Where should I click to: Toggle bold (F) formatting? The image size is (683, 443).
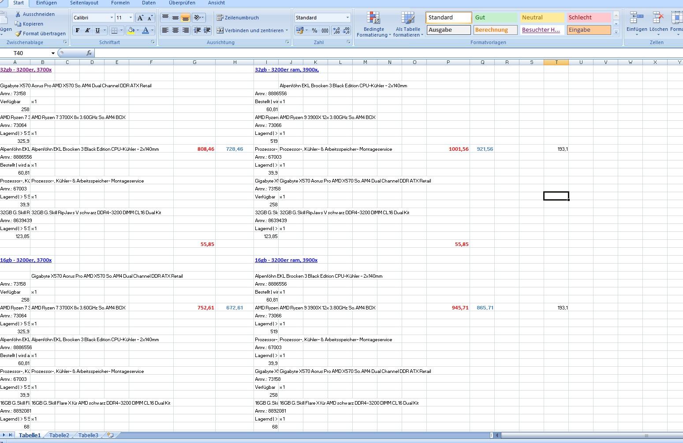click(x=78, y=30)
